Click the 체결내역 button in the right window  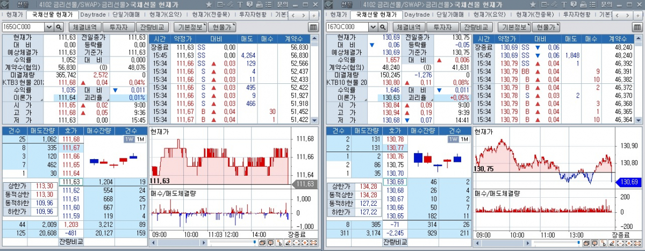(409, 26)
